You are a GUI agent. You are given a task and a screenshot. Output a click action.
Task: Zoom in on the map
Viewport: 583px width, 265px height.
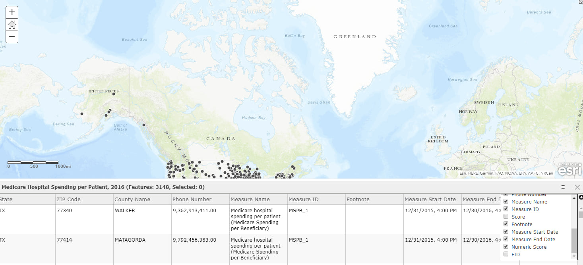coord(12,12)
